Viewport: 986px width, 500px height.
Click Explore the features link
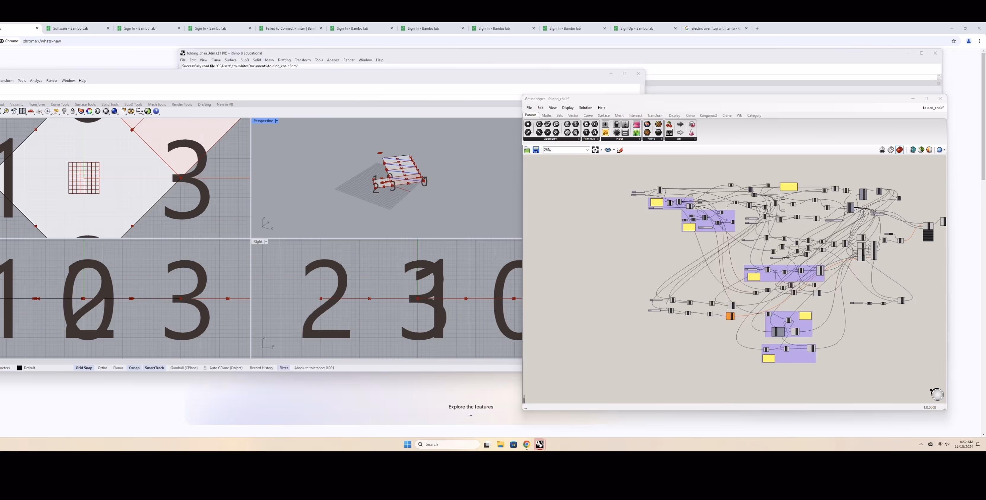470,407
